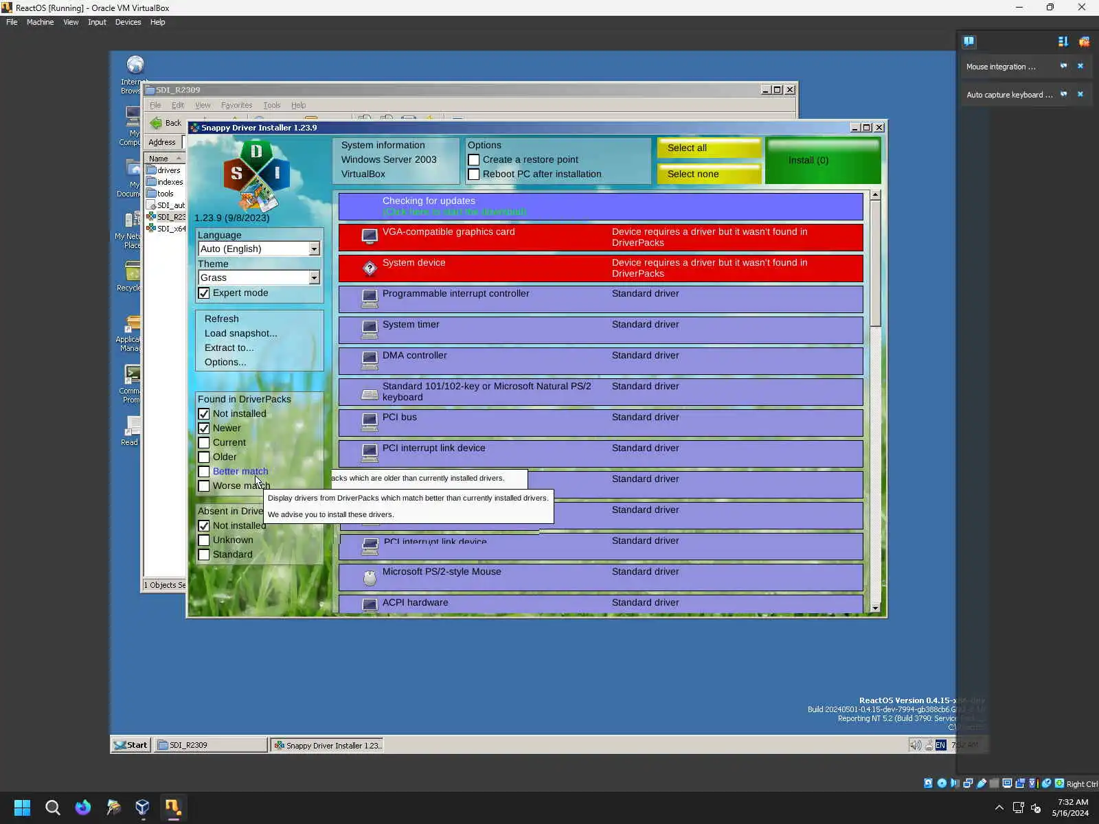Click the driver list scrollbar up arrow
The image size is (1099, 824).
pos(875,195)
